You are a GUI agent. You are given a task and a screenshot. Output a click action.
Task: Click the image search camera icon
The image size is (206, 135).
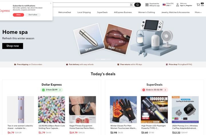131,5
